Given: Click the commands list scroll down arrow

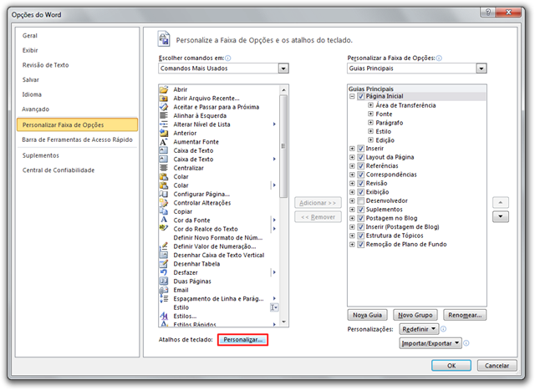Looking at the screenshot, I should coord(283,322).
